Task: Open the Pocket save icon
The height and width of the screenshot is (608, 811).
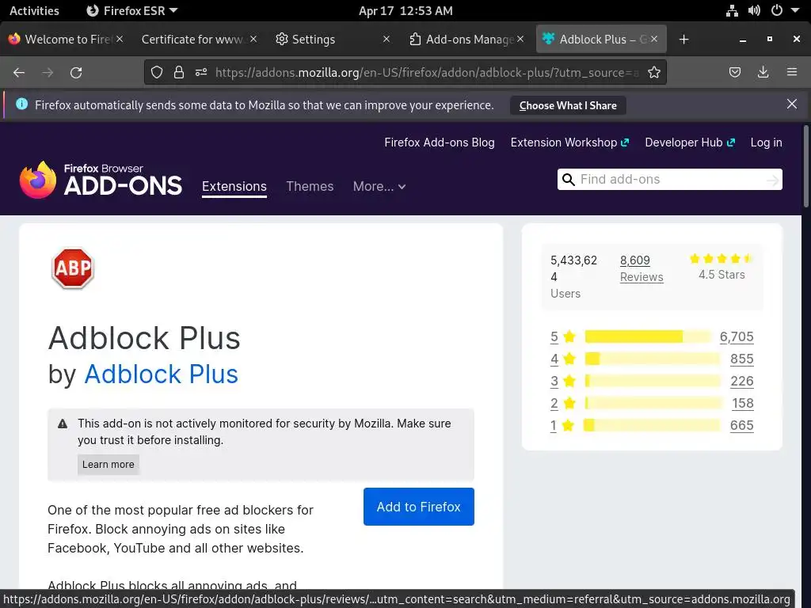Action: tap(735, 72)
